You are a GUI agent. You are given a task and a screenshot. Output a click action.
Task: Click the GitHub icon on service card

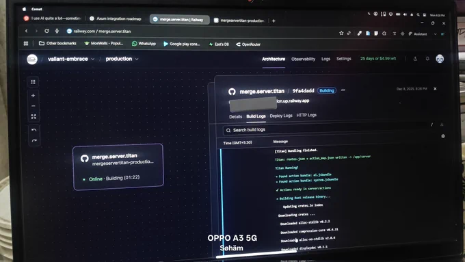tap(85, 159)
